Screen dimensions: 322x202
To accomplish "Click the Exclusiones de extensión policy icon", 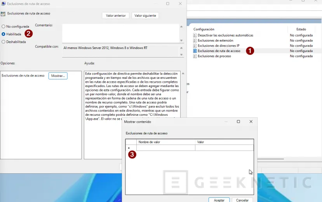I will point(195,40).
